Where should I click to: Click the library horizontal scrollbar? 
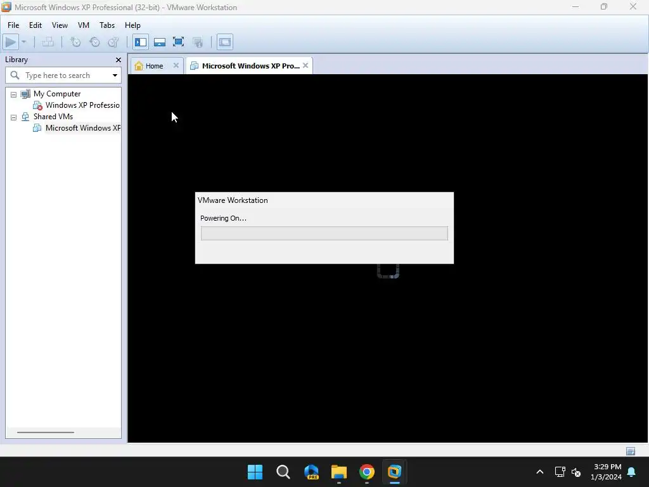[46, 432]
